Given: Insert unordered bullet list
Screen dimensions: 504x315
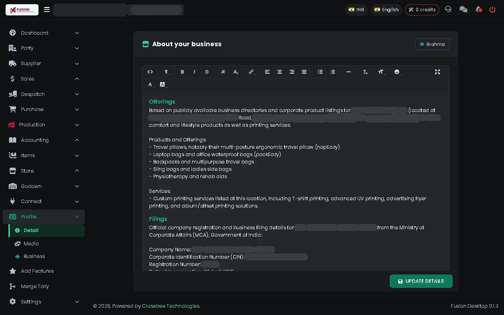Looking at the screenshot, I should click(320, 72).
